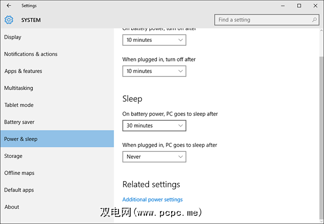Viewport: 324px width, 224px height.
Task: Open Additional power settings link
Action: (x=152, y=199)
